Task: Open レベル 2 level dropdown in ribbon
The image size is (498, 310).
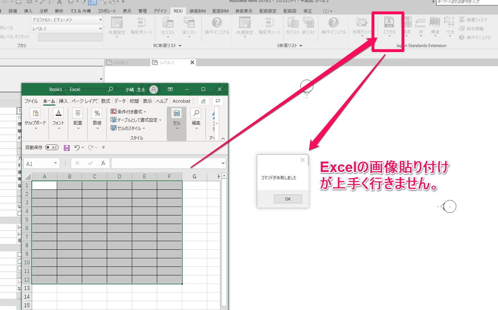Action: 100,29
